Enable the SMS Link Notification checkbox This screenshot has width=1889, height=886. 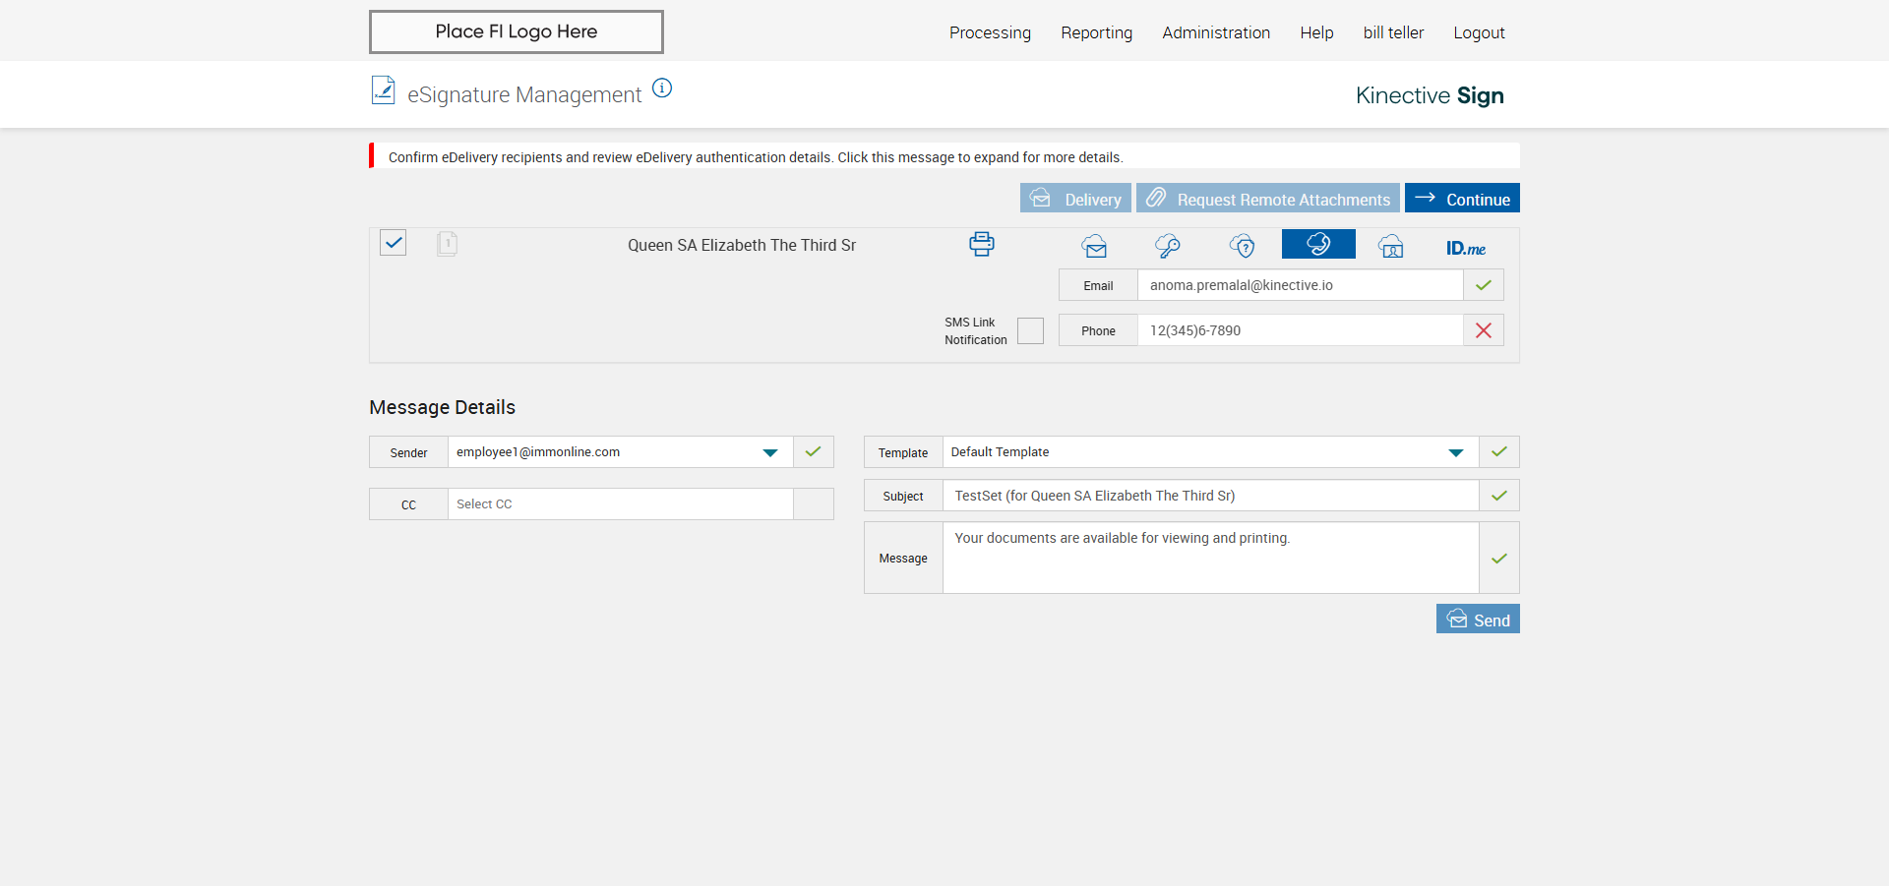[1030, 331]
